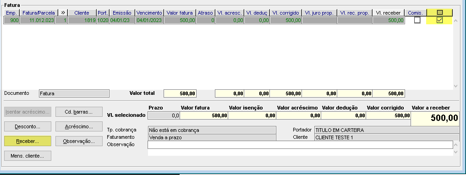
Task: Uncheck the selected checkbox for invoice 11.012.023
Action: pos(439,20)
